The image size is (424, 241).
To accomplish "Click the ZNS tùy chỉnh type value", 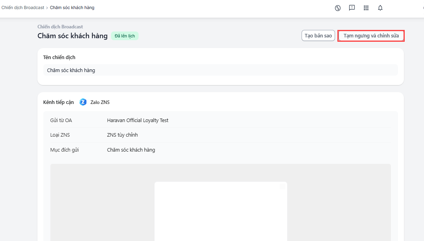I will (122, 135).
